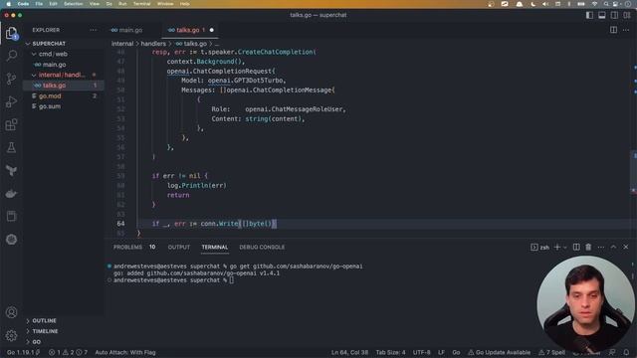637x358 pixels.
Task: Click the editor overview ruler scrollbar
Action: 634,142
